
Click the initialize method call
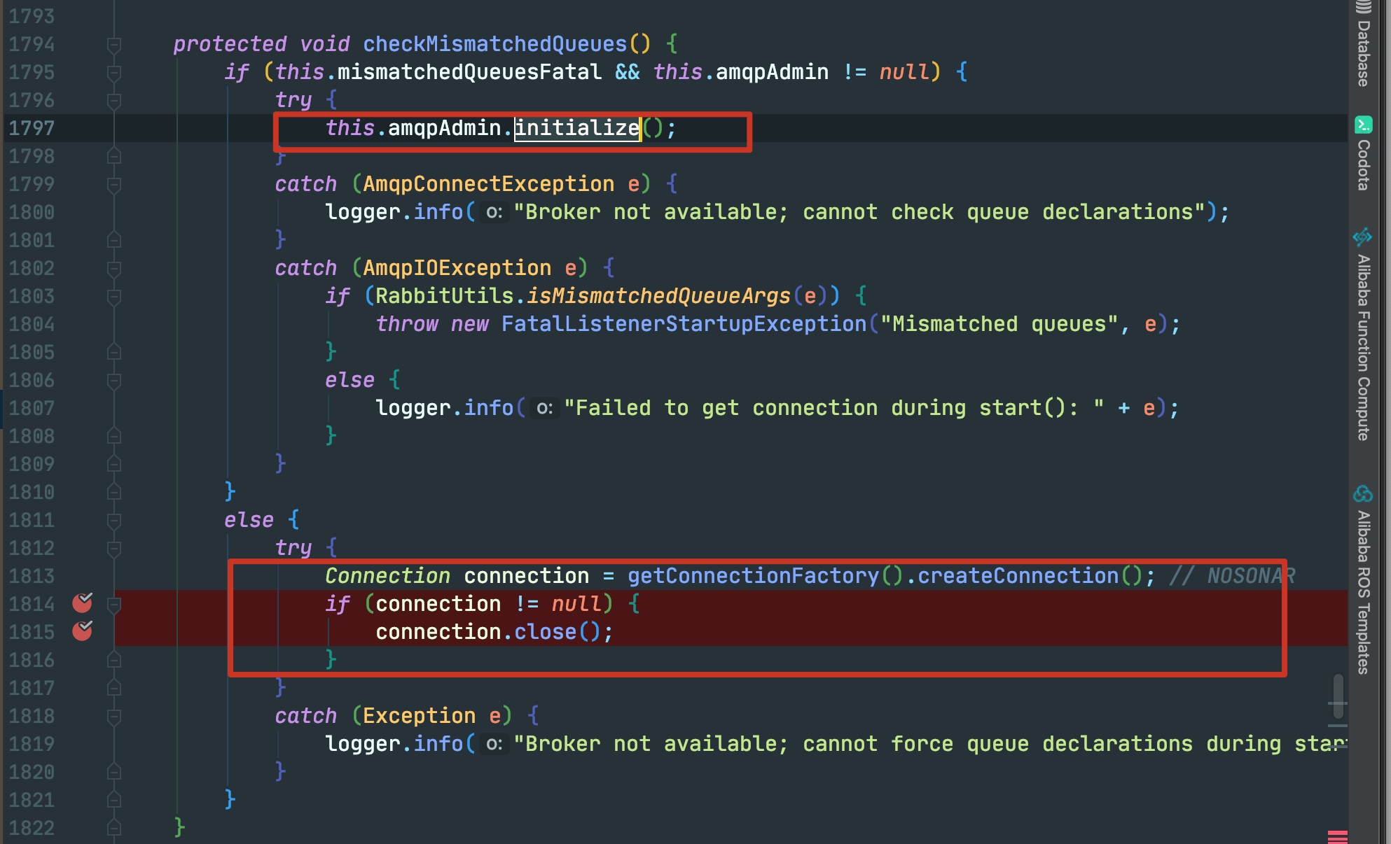tap(576, 128)
